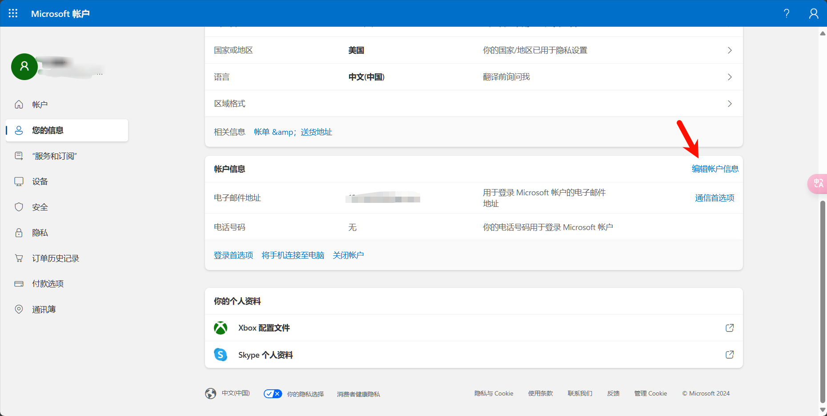This screenshot has height=416, width=827.
Task: Open 使用条款 footer link
Action: point(541,394)
